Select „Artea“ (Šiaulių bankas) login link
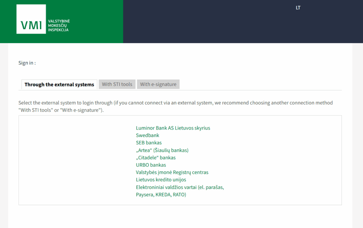363x228 pixels. 162,150
